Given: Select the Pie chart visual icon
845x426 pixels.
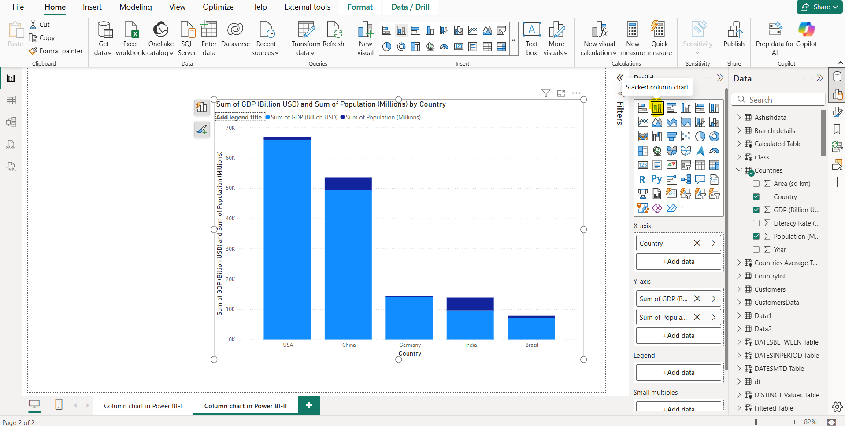Looking at the screenshot, I should pos(701,136).
